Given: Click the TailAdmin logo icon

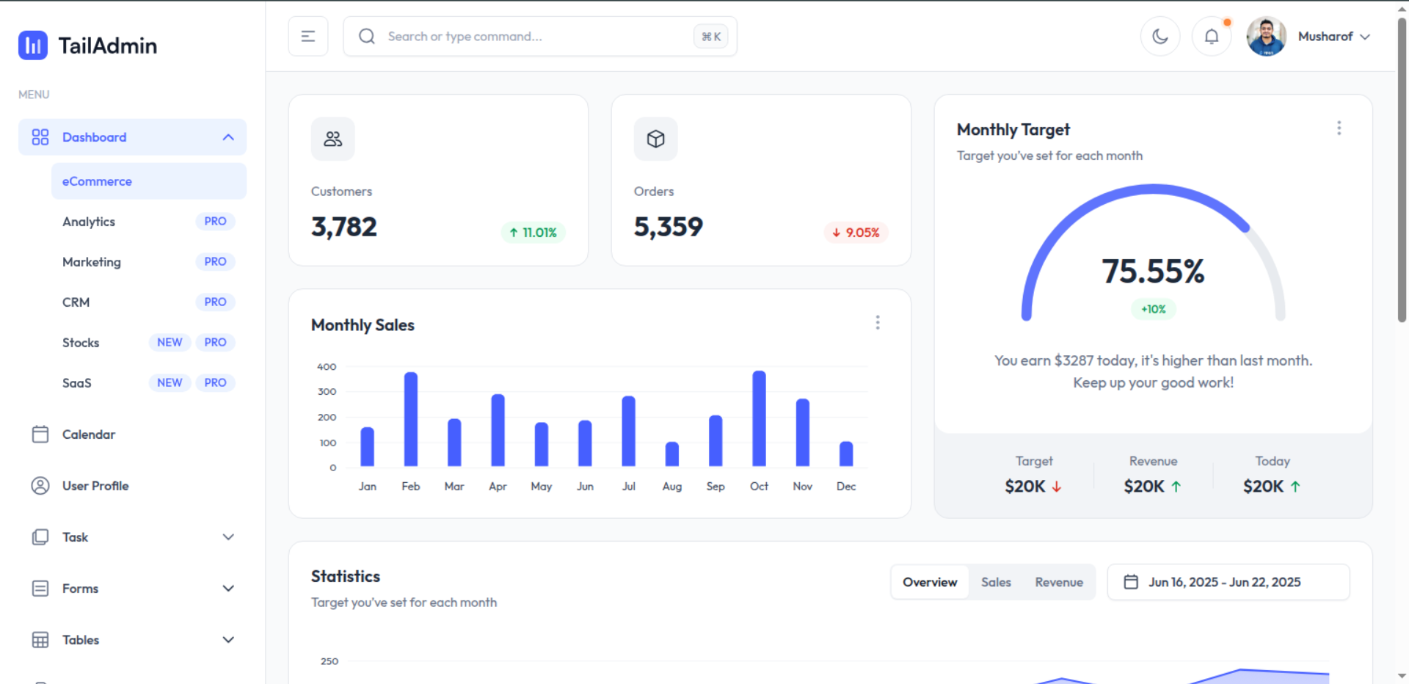Looking at the screenshot, I should click(x=33, y=46).
